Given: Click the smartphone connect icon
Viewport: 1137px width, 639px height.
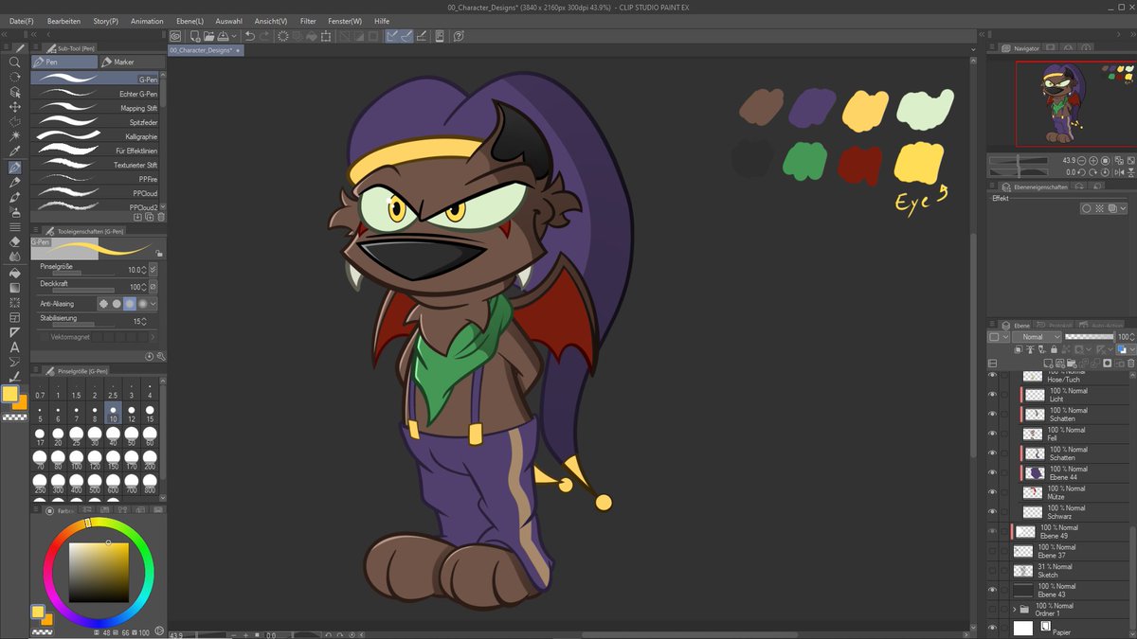Looking at the screenshot, I should 439,36.
